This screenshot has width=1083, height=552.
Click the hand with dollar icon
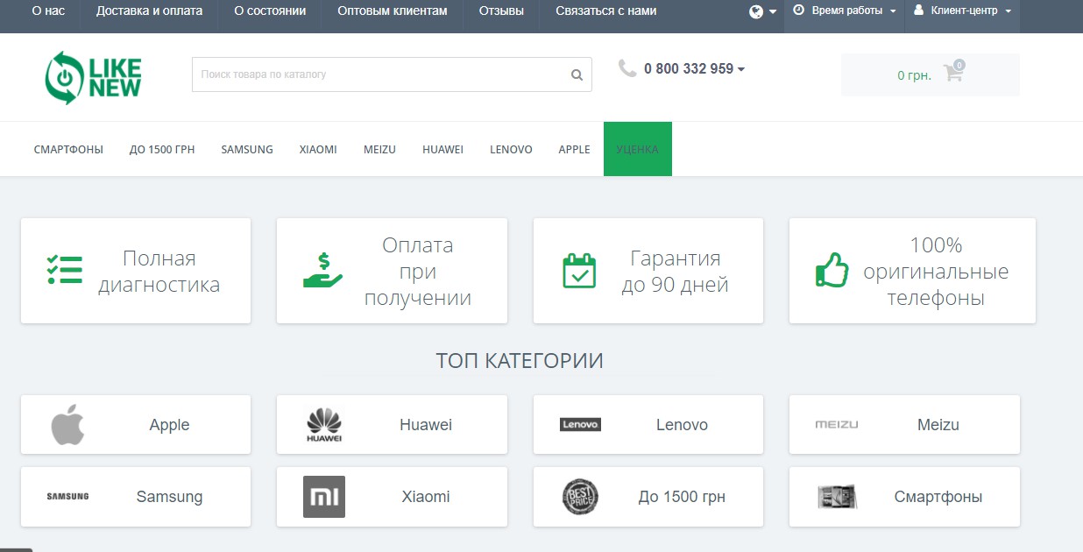tap(322, 271)
